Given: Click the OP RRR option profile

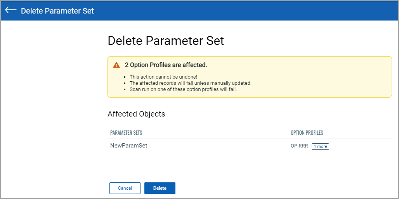Looking at the screenshot, I should pyautogui.click(x=299, y=146).
